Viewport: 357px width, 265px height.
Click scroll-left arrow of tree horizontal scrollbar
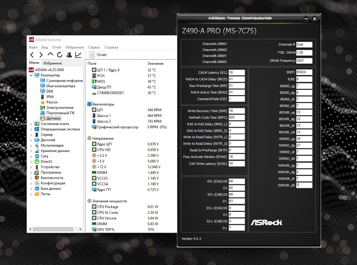[30, 229]
